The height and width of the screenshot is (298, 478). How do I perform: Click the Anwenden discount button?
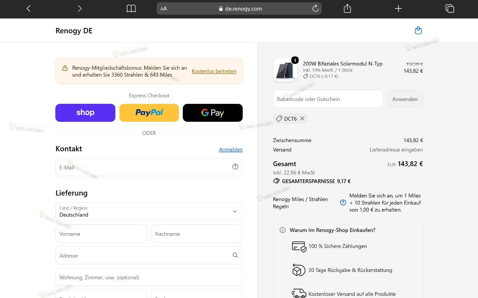pos(405,99)
